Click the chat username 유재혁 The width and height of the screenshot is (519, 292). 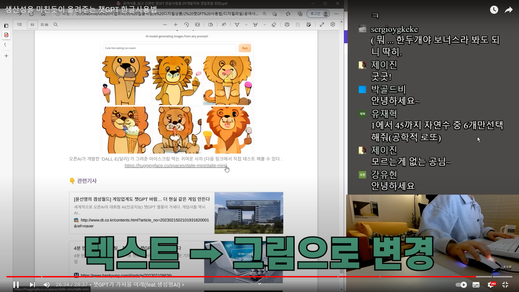[x=384, y=114]
